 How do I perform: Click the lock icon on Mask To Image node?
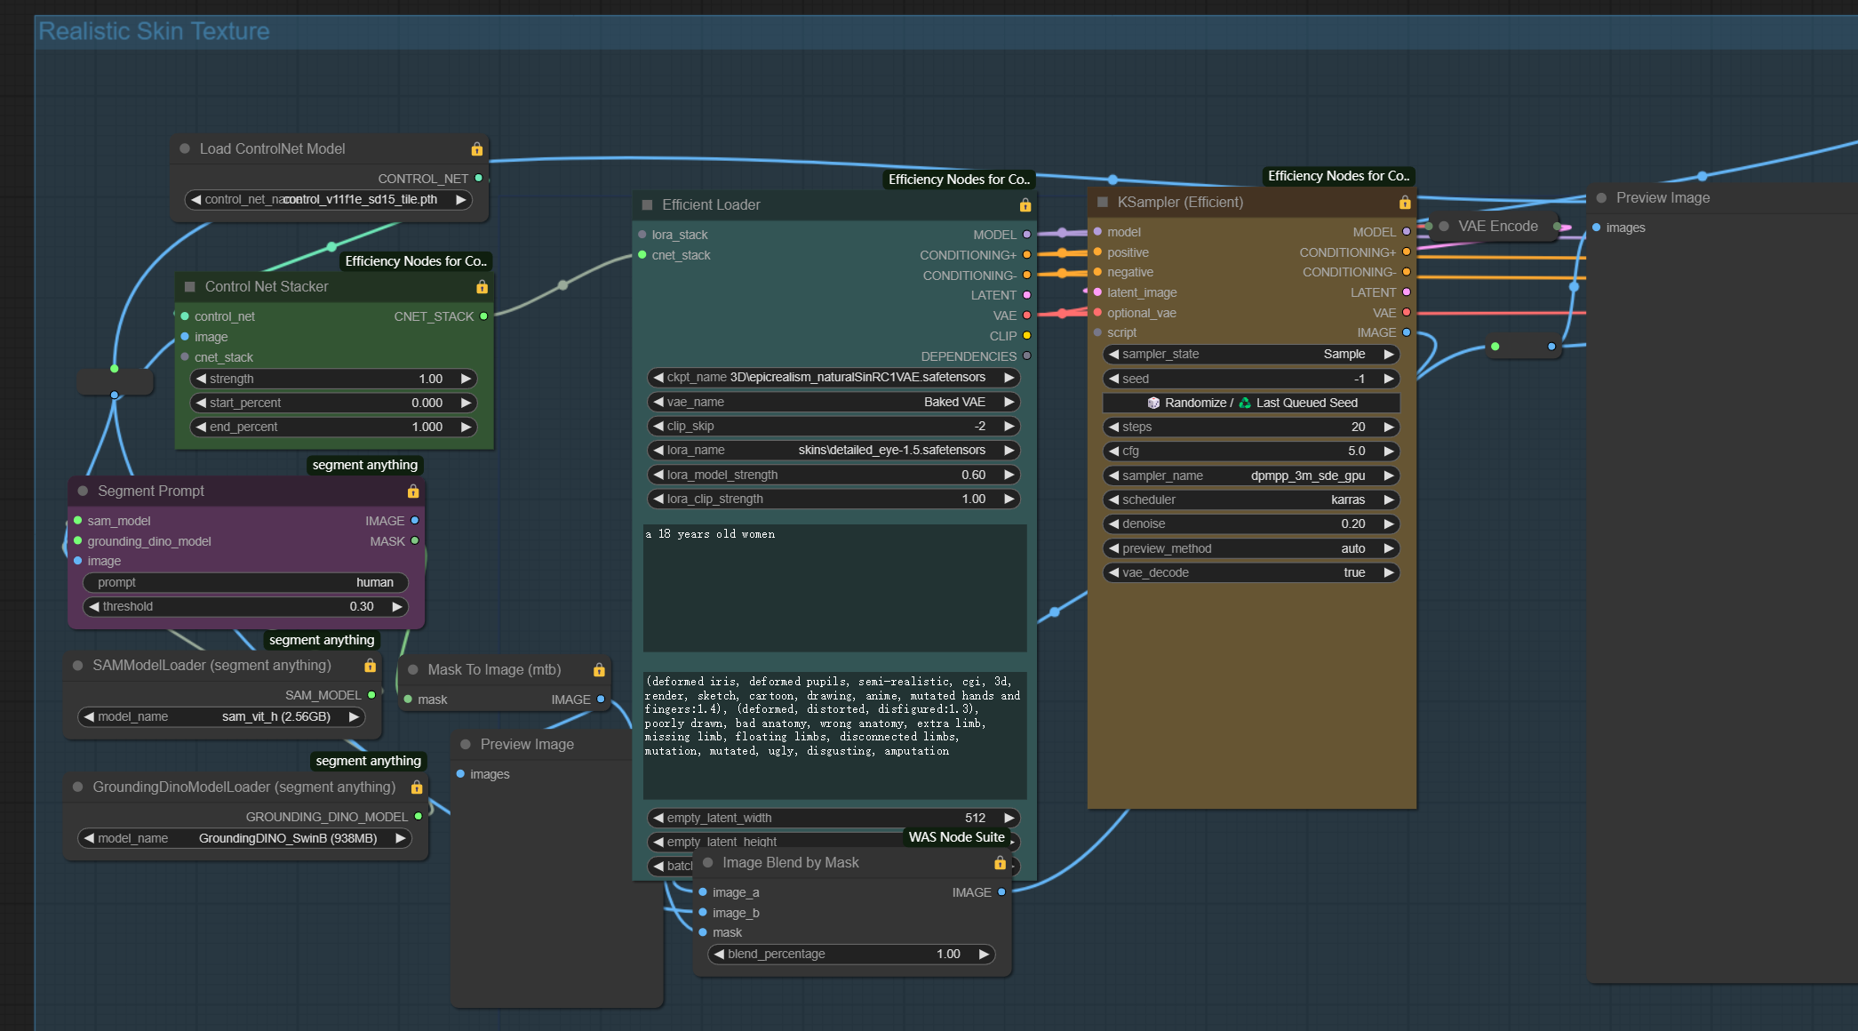(x=599, y=670)
